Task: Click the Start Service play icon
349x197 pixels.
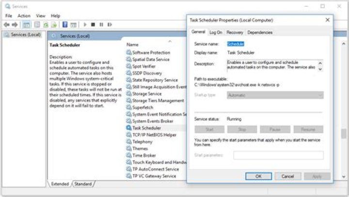Action: coord(85,25)
